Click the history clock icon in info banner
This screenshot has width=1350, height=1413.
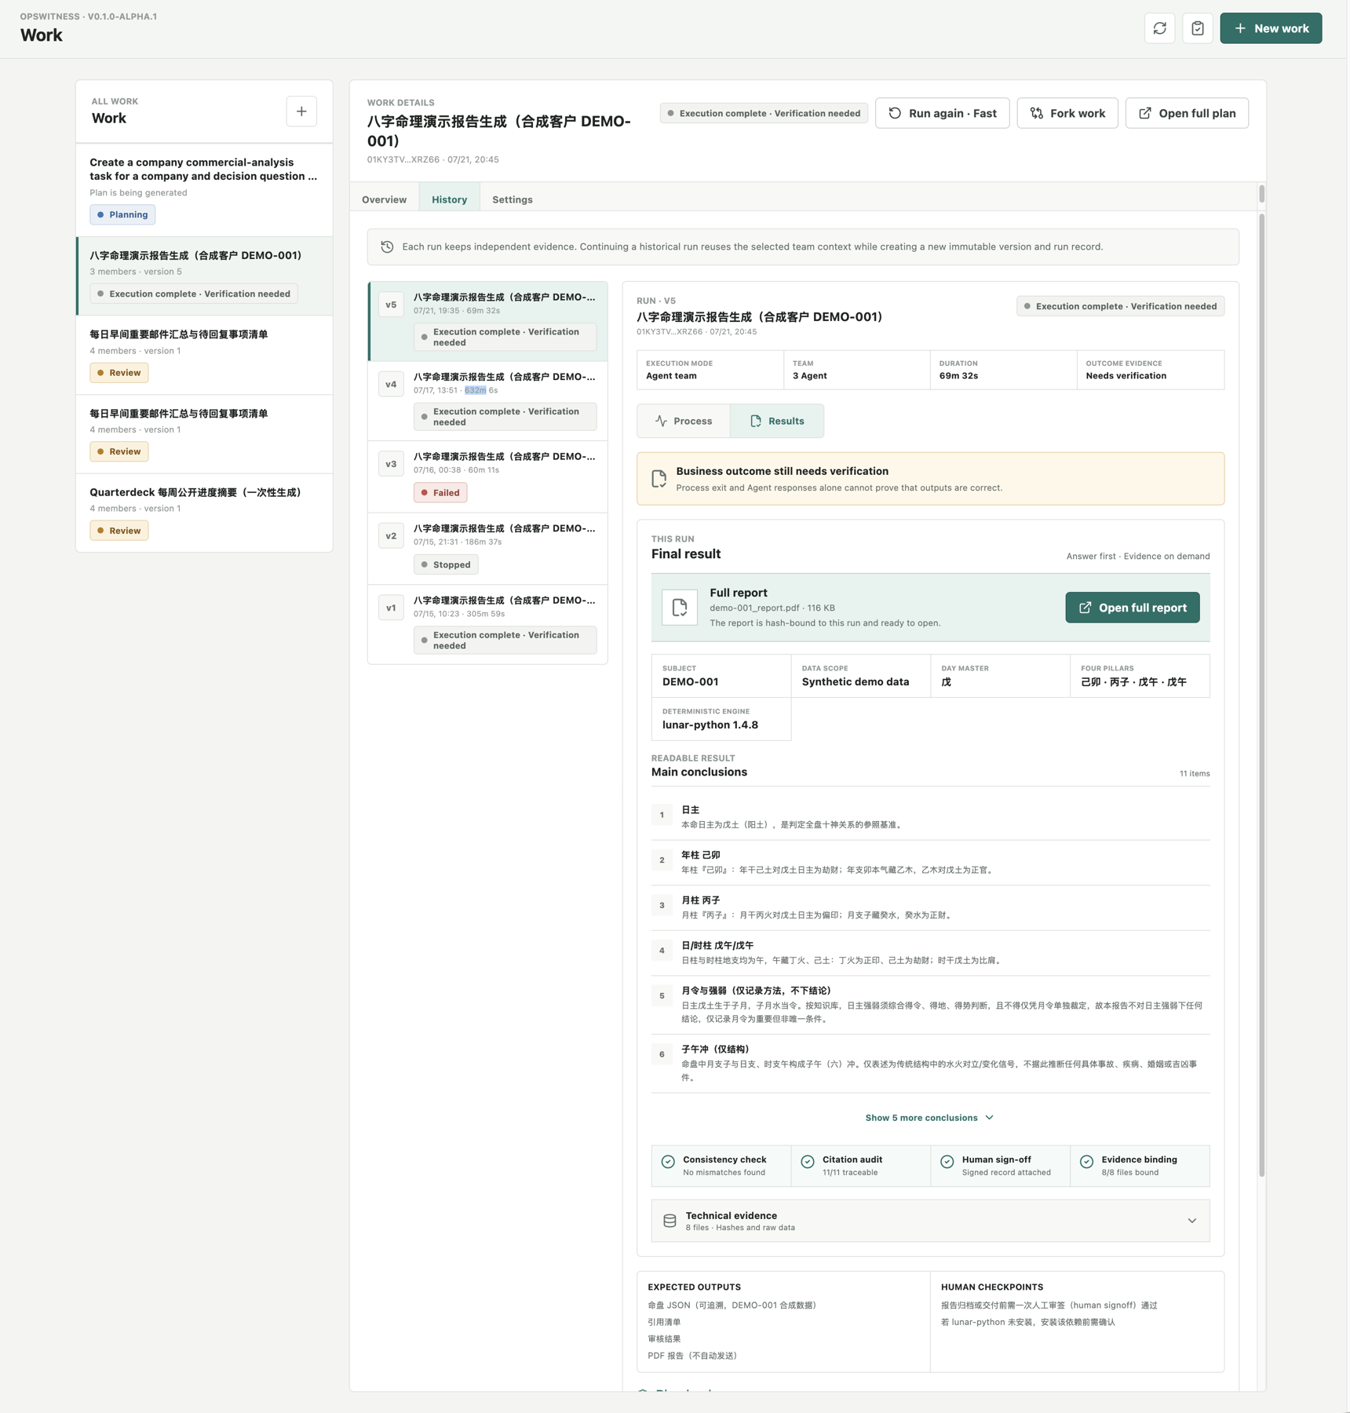pos(387,246)
